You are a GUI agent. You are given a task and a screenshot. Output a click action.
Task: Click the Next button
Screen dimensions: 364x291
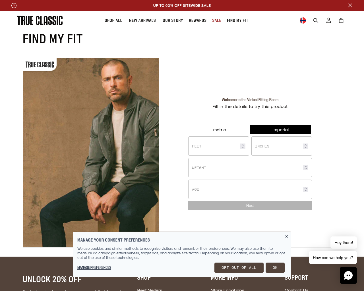point(250,206)
